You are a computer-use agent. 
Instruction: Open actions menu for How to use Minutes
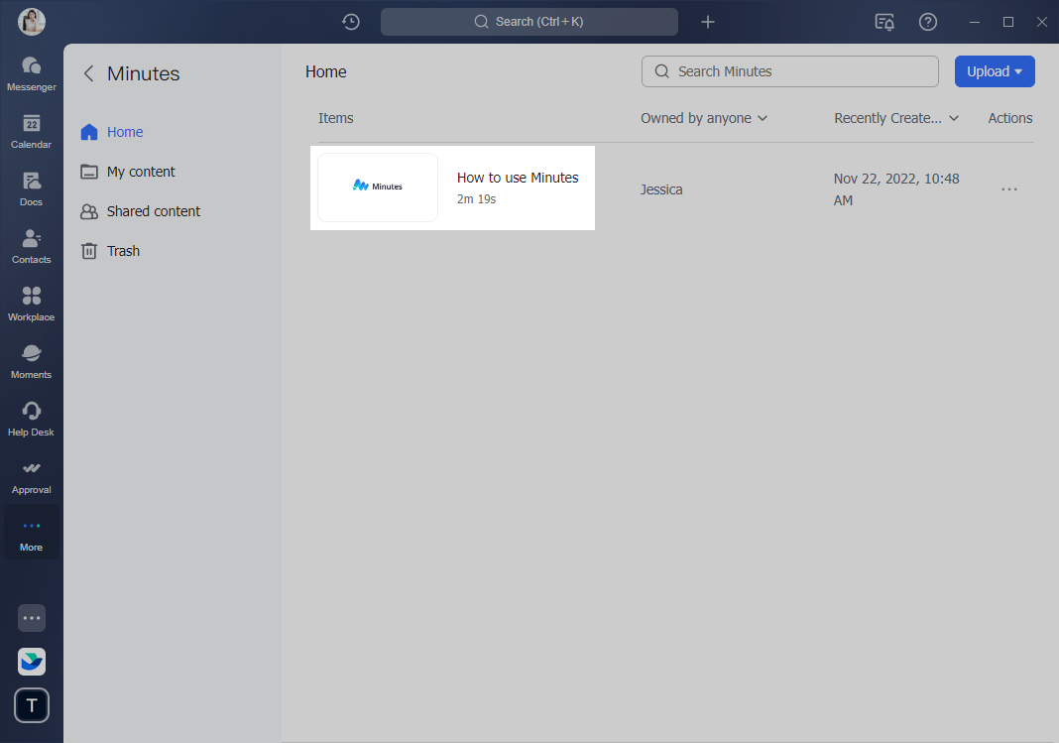click(x=1009, y=189)
